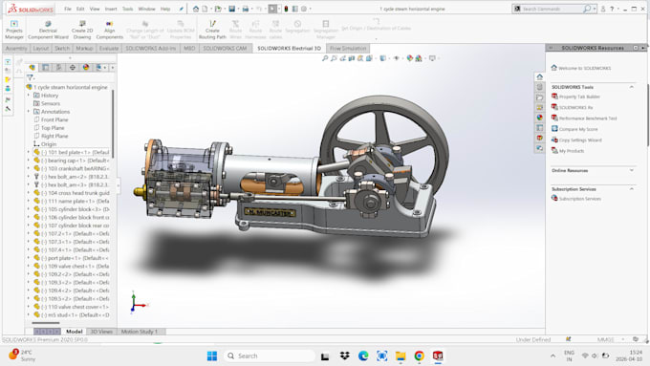Open the Projects Manager tool
Screen dimensions: 650x366
(x=14, y=30)
